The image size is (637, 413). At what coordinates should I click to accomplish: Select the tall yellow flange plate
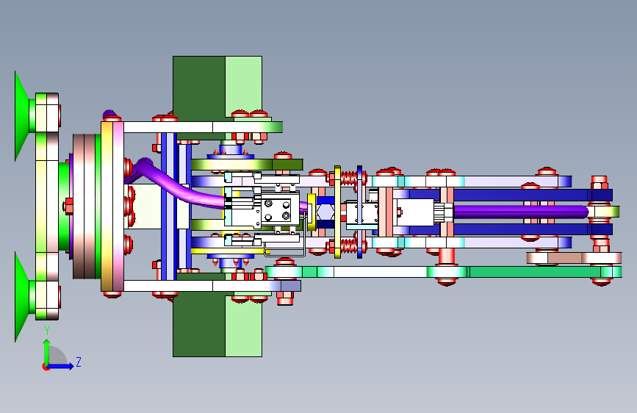point(107,206)
